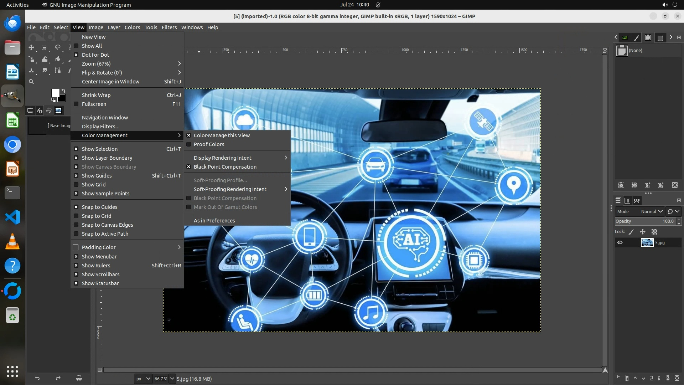Viewport: 684px width, 385px height.
Task: Open the layer Mode Normal dropdown
Action: (651, 211)
